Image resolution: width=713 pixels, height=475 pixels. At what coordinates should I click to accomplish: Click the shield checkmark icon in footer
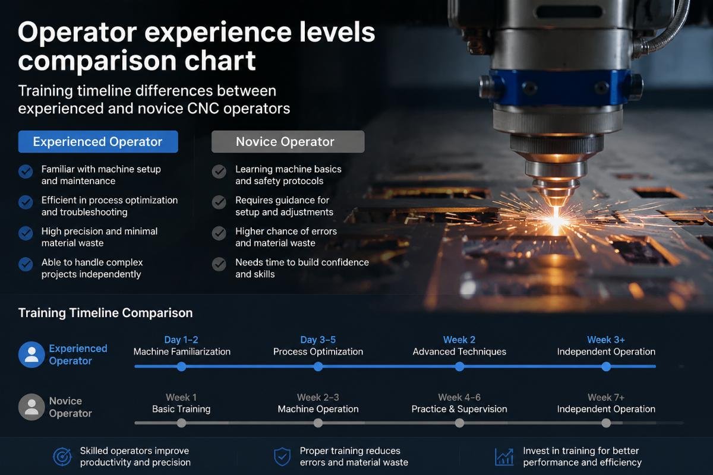point(282,456)
